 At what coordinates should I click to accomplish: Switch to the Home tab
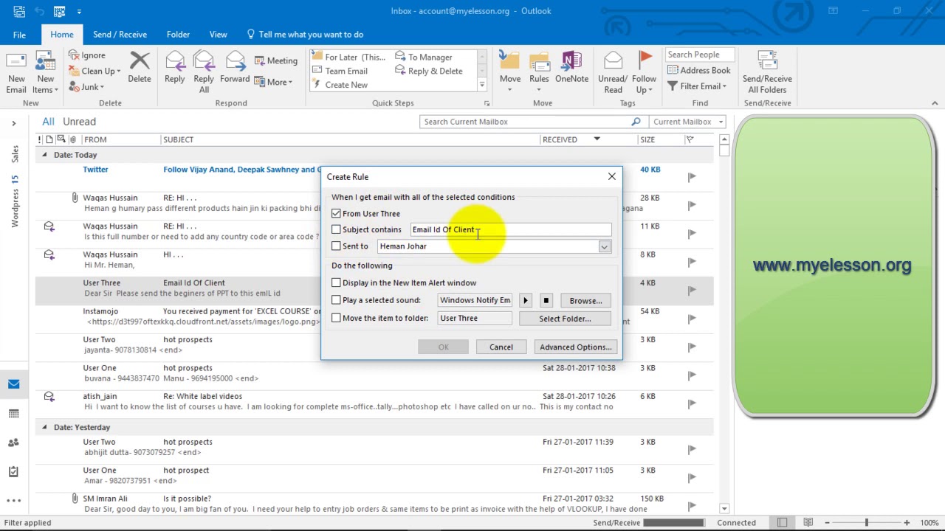[62, 34]
